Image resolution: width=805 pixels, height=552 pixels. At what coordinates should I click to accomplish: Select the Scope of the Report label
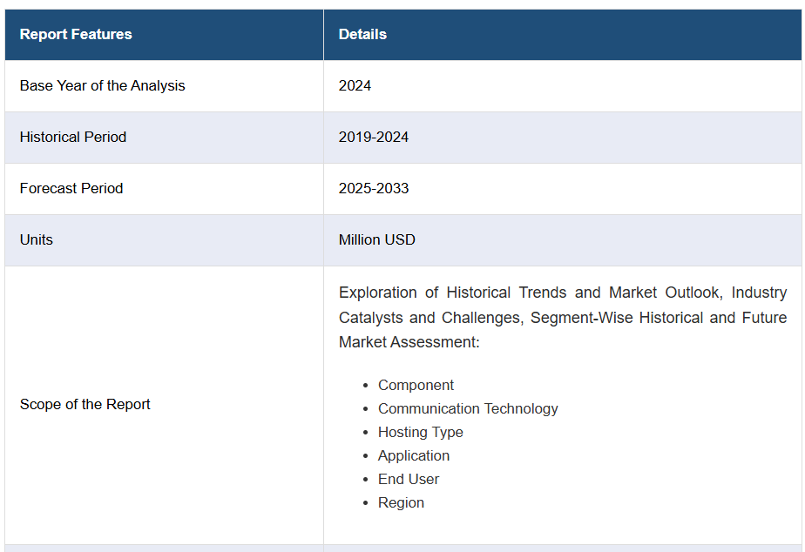pos(85,404)
